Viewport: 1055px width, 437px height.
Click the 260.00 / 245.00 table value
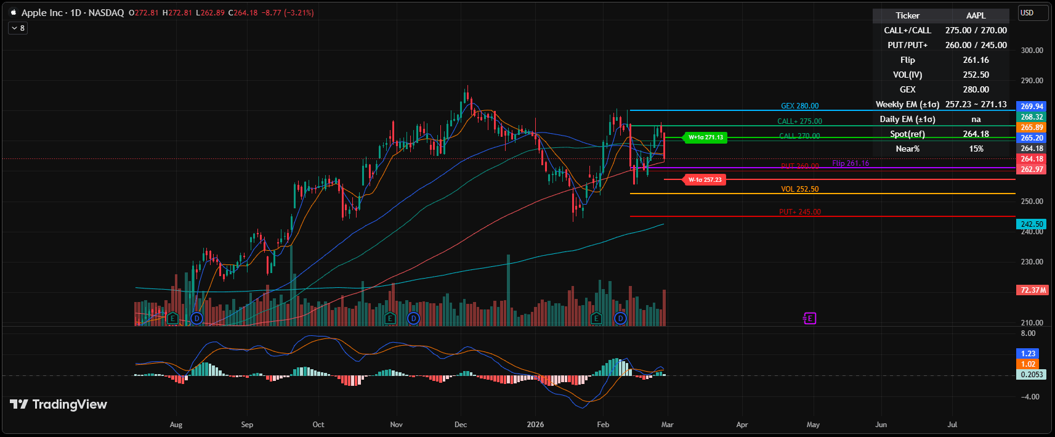(976, 45)
